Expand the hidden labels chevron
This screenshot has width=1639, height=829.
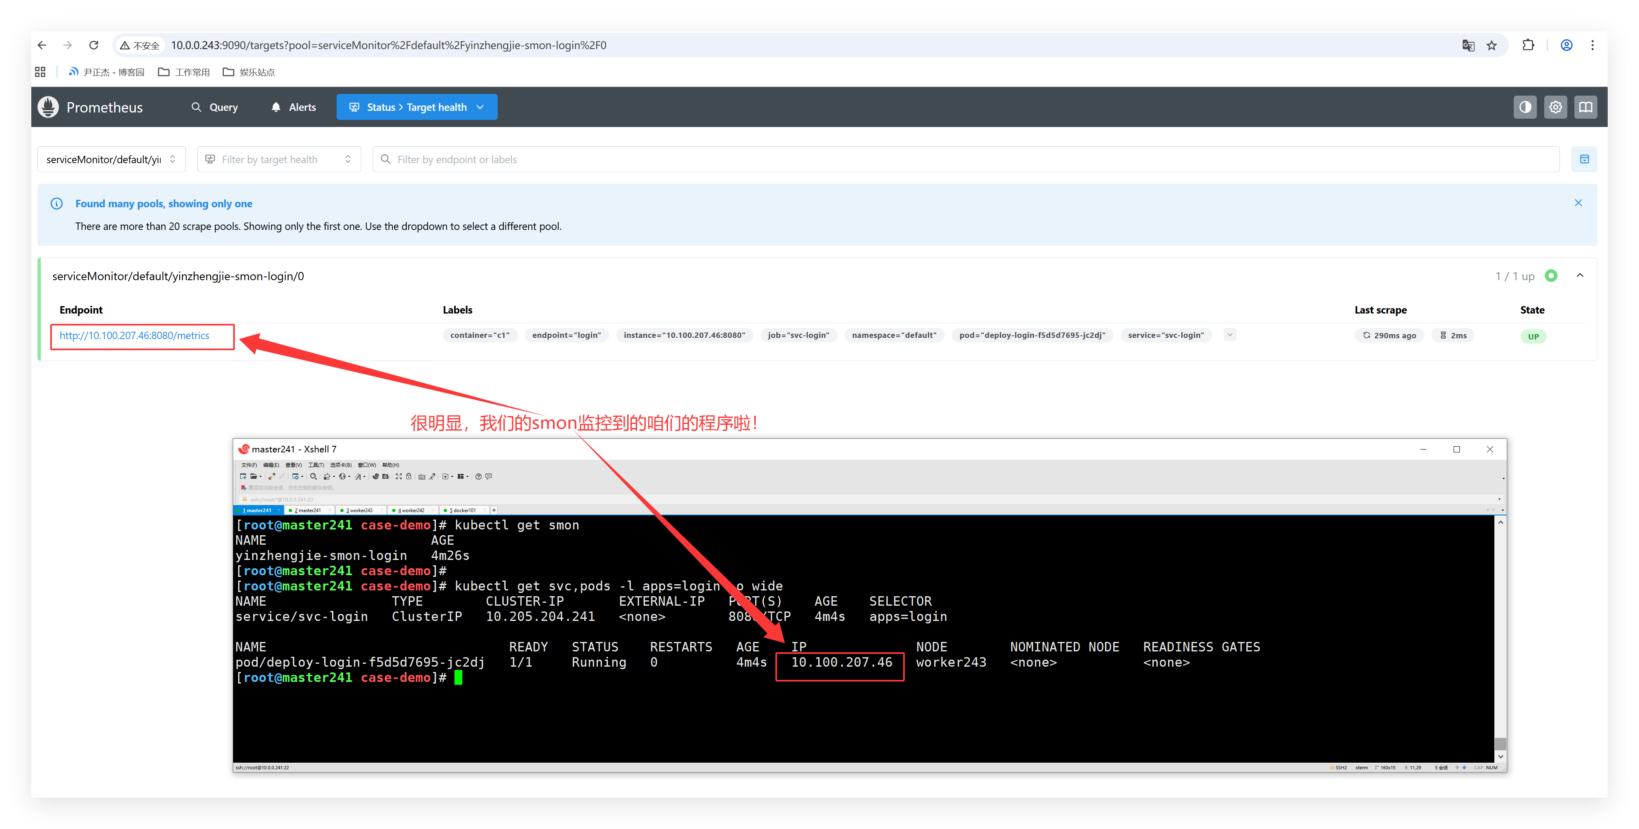(1229, 335)
